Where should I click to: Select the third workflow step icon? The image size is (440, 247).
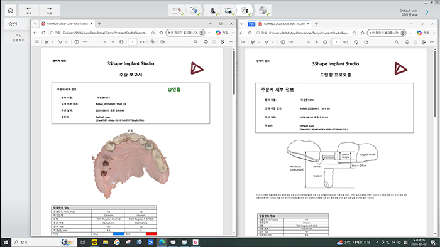[x=213, y=11]
